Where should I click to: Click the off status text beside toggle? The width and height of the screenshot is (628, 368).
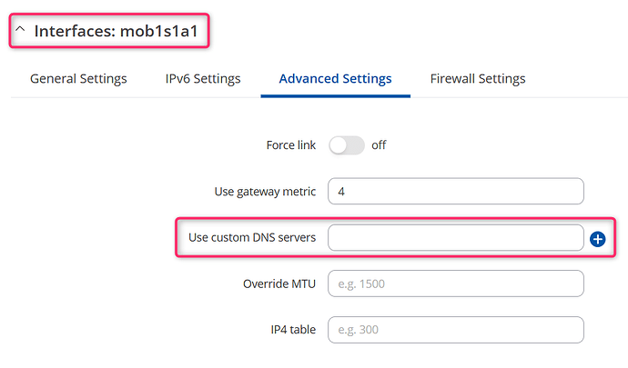click(x=379, y=145)
